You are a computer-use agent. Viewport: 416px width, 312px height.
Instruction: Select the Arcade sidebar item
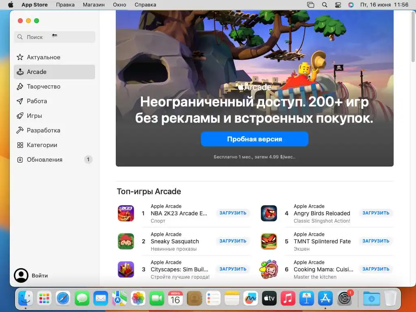[x=54, y=72]
